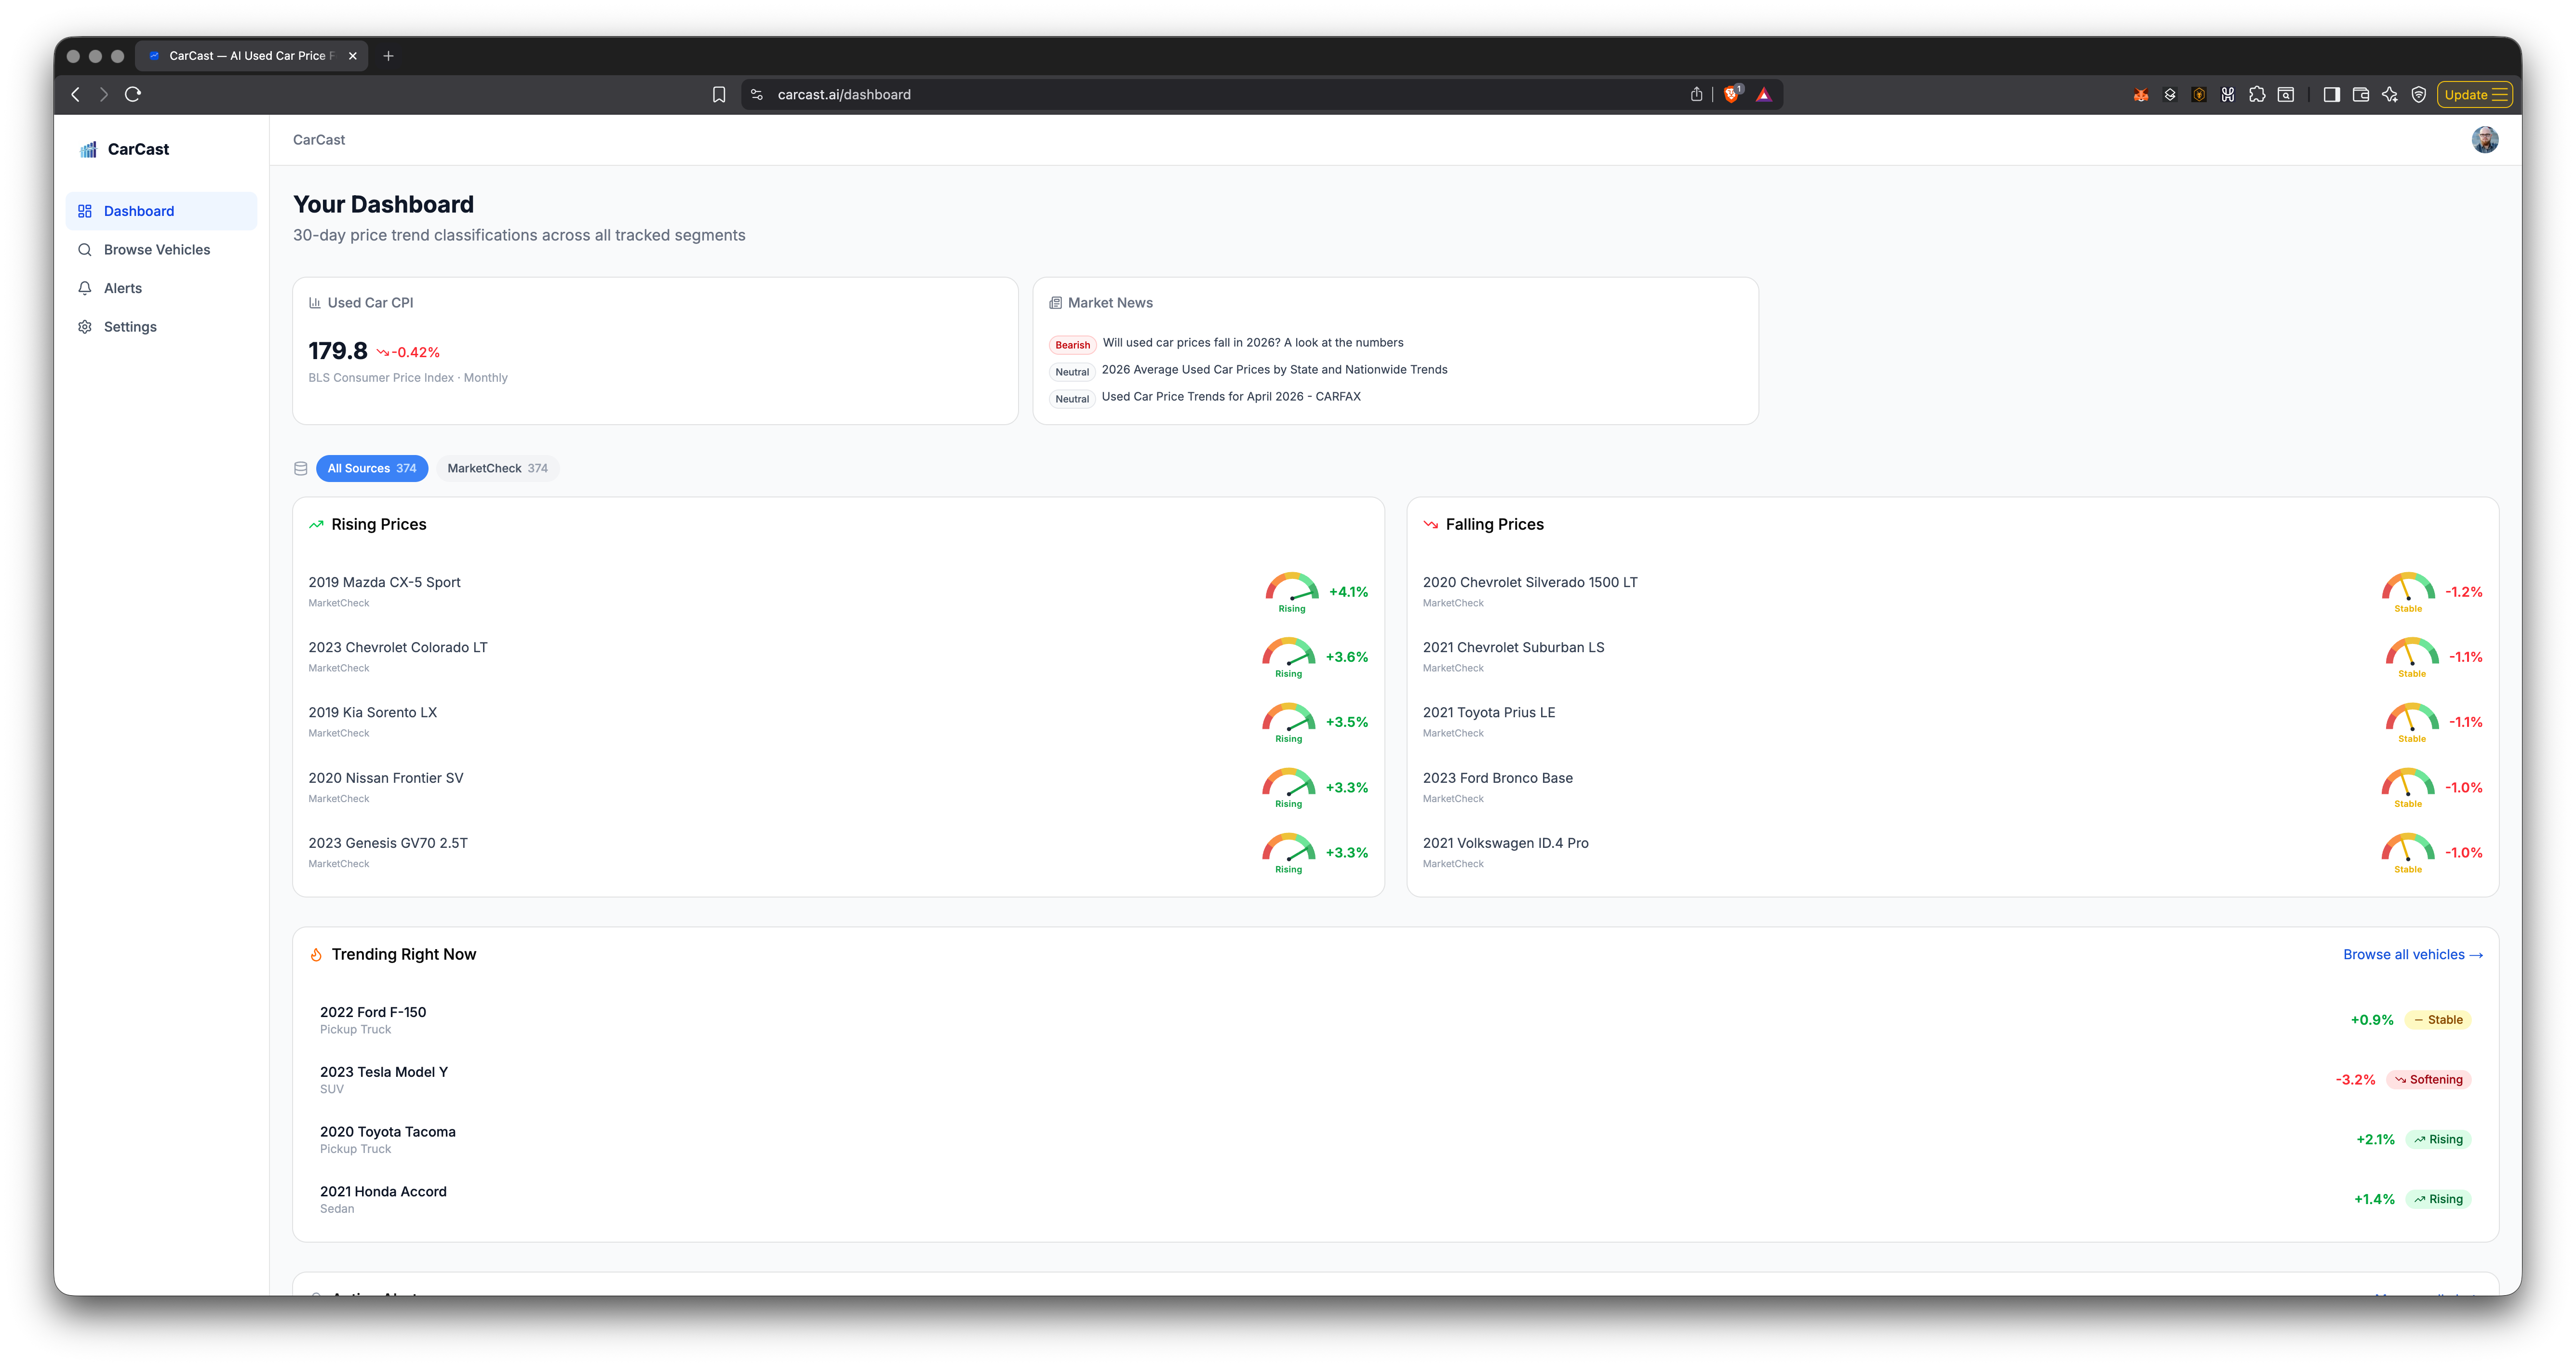Select the trending 2020 Toyota Tacoma row
The width and height of the screenshot is (2576, 1367).
[1396, 1140]
